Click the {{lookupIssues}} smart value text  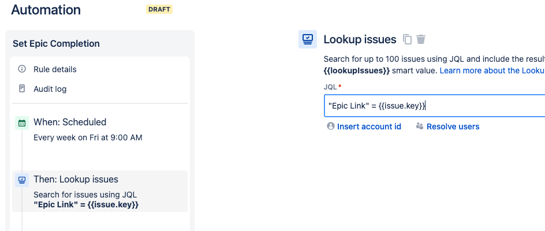pyautogui.click(x=357, y=70)
